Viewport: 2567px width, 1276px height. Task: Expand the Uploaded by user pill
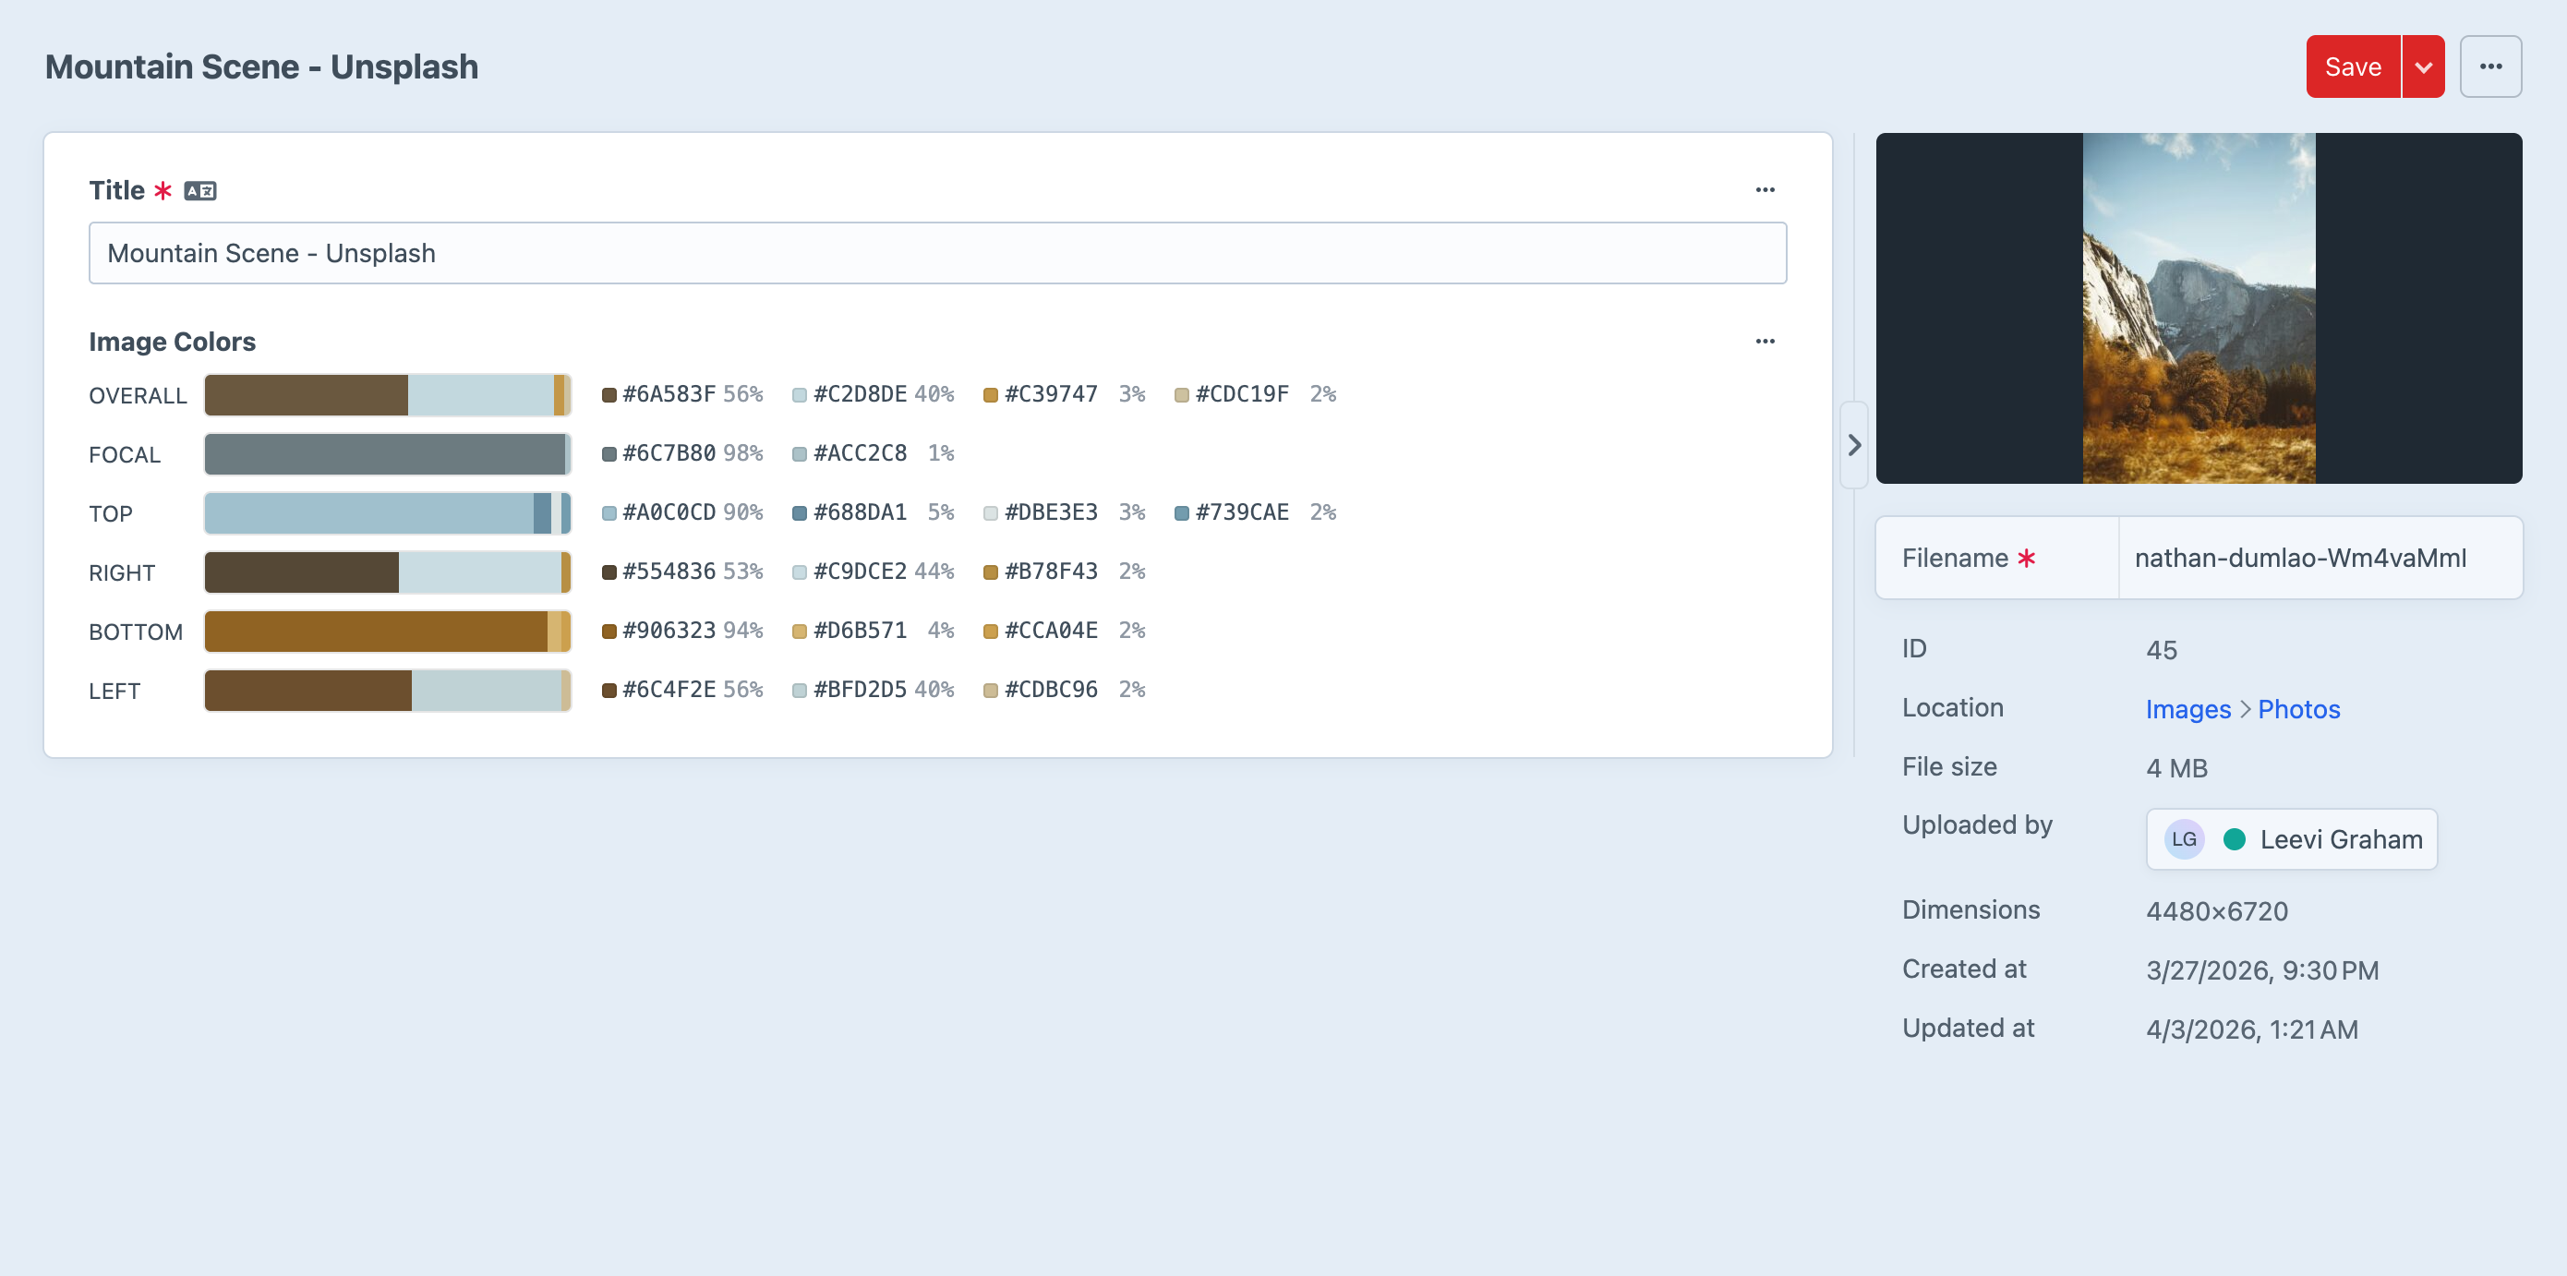click(2291, 838)
